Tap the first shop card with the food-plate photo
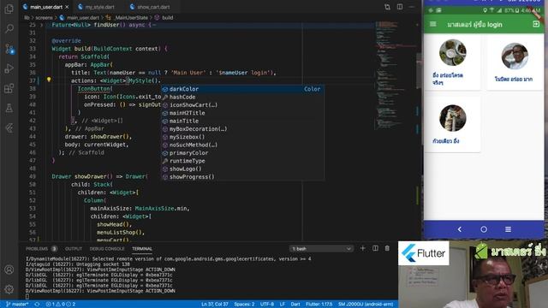Screen dimensions: 548x308 click(452, 62)
